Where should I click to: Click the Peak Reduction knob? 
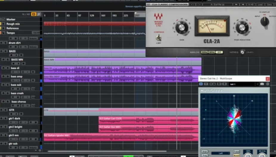point(242,28)
